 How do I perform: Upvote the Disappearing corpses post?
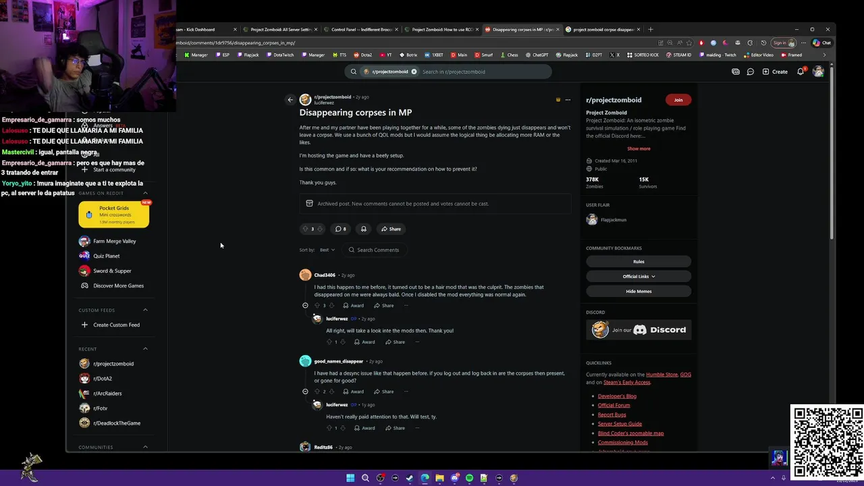pos(305,229)
